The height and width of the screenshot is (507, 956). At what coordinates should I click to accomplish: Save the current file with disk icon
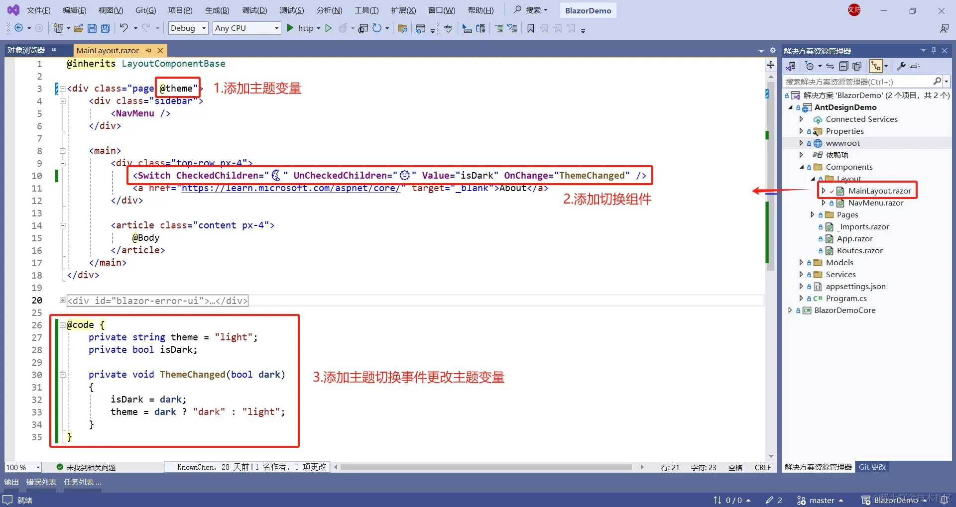[92, 28]
